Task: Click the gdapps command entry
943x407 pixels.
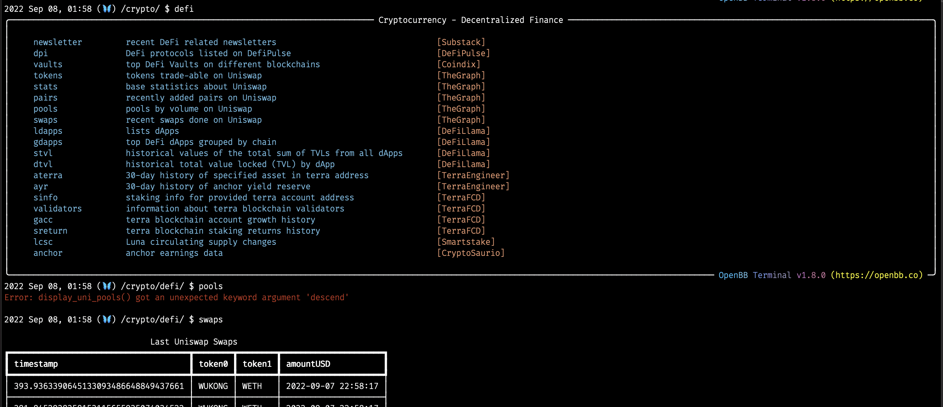Action: click(x=48, y=142)
